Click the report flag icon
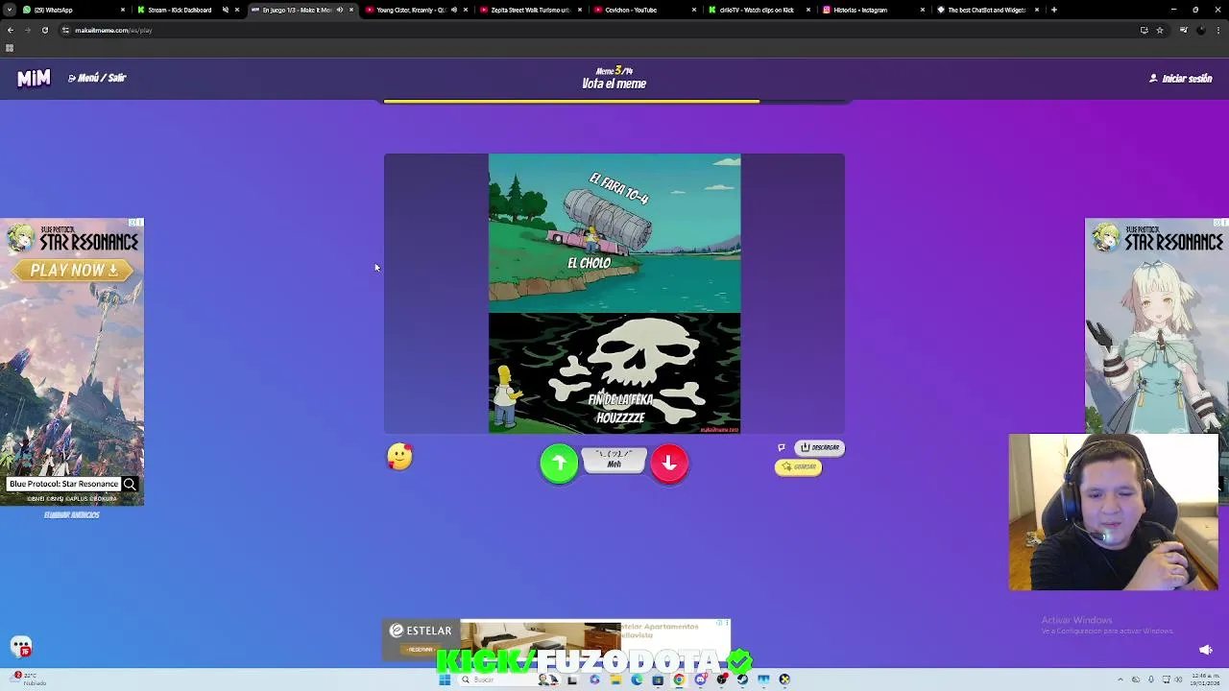This screenshot has width=1229, height=691. [x=782, y=447]
